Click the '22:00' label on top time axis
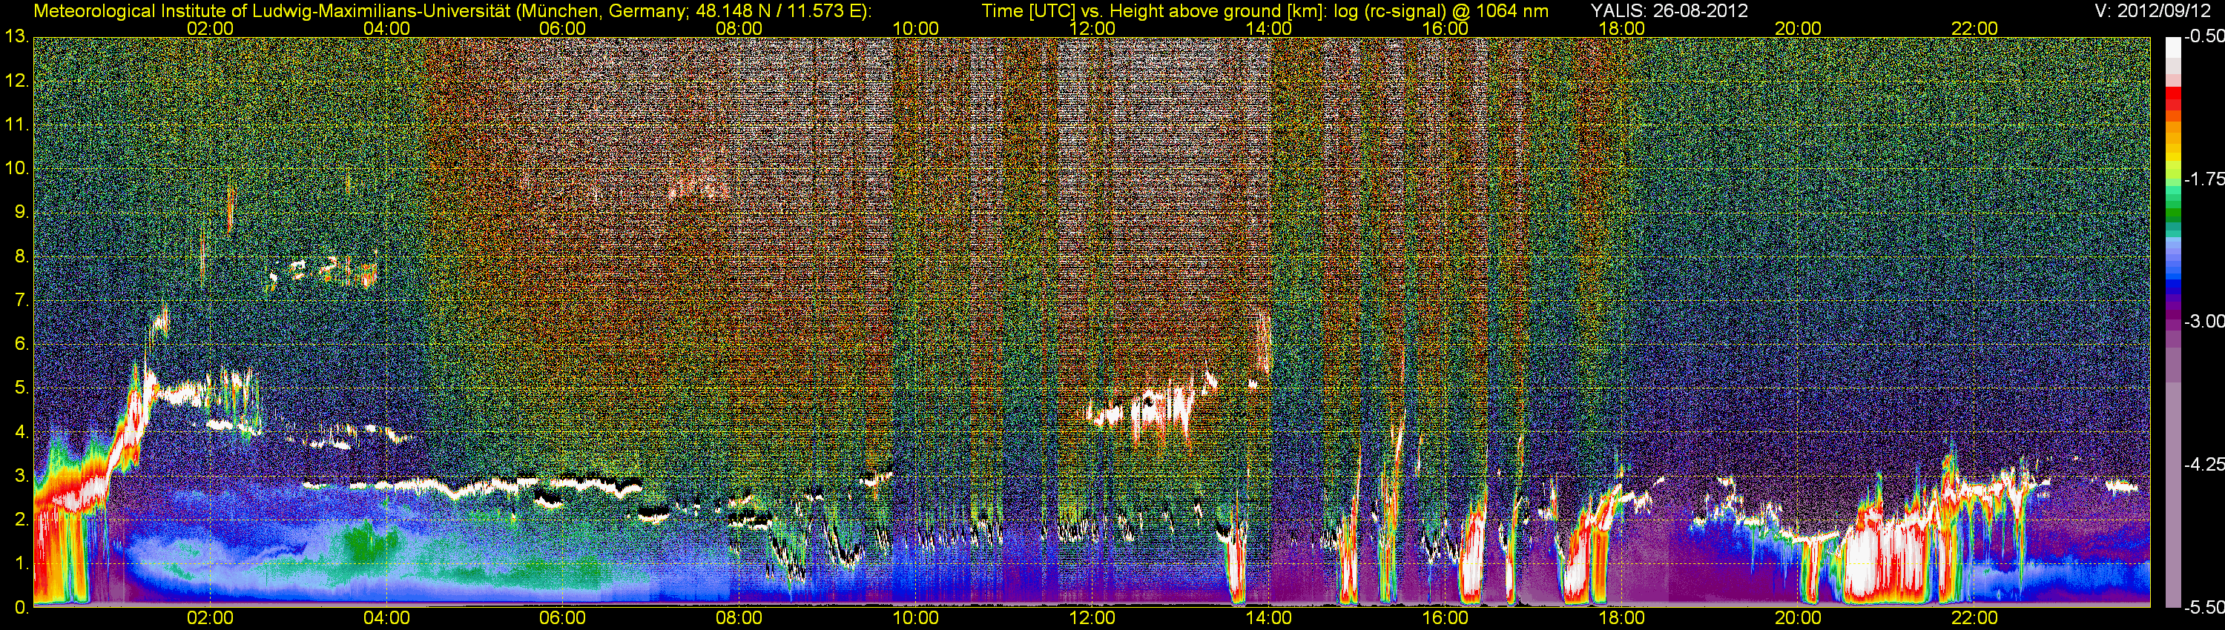The image size is (2225, 630). (x=1974, y=28)
